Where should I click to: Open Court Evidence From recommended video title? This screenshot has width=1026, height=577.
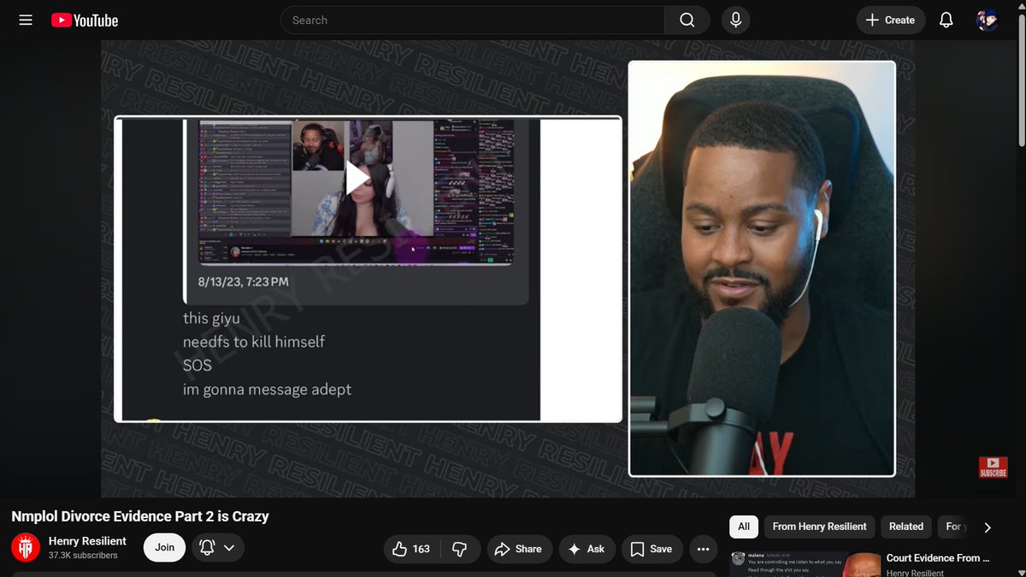point(937,557)
